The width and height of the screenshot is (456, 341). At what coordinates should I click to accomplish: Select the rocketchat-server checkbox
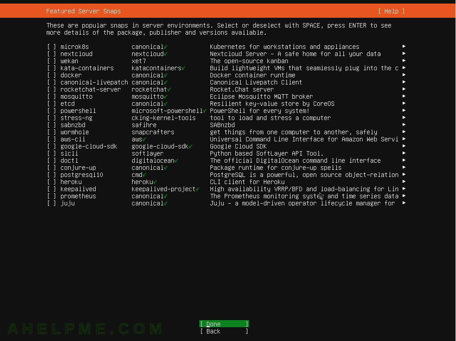pos(52,89)
